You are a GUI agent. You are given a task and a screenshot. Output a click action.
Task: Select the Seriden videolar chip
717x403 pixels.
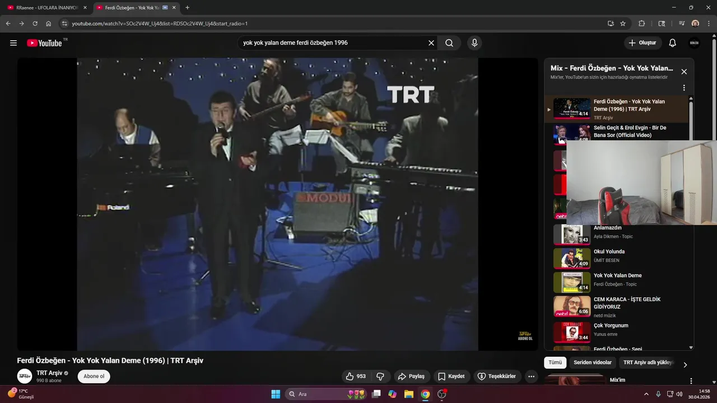coord(593,363)
